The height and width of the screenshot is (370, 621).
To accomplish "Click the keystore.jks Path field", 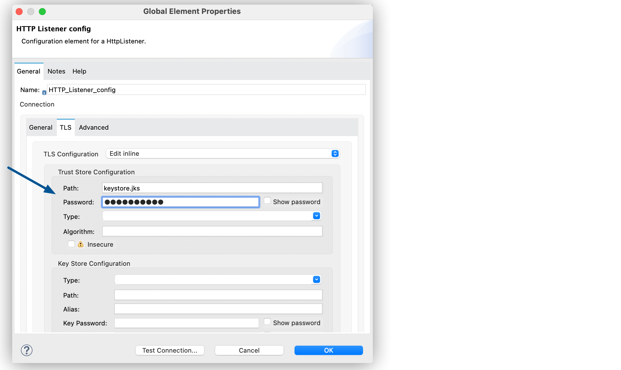I will pos(212,188).
